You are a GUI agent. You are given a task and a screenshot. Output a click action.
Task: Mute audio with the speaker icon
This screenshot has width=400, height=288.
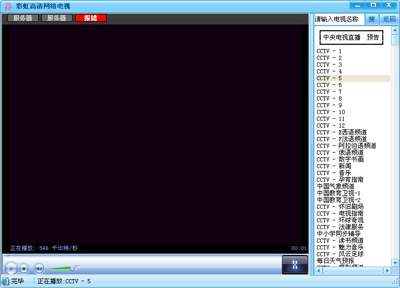click(39, 269)
